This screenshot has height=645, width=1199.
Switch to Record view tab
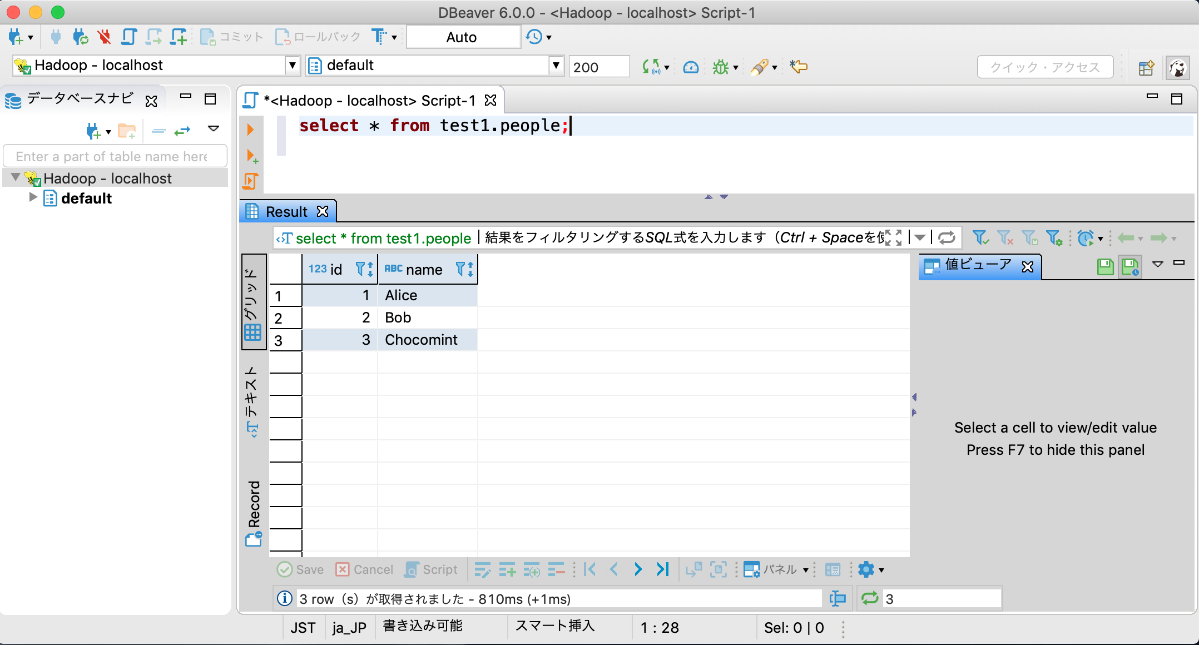coord(253,513)
